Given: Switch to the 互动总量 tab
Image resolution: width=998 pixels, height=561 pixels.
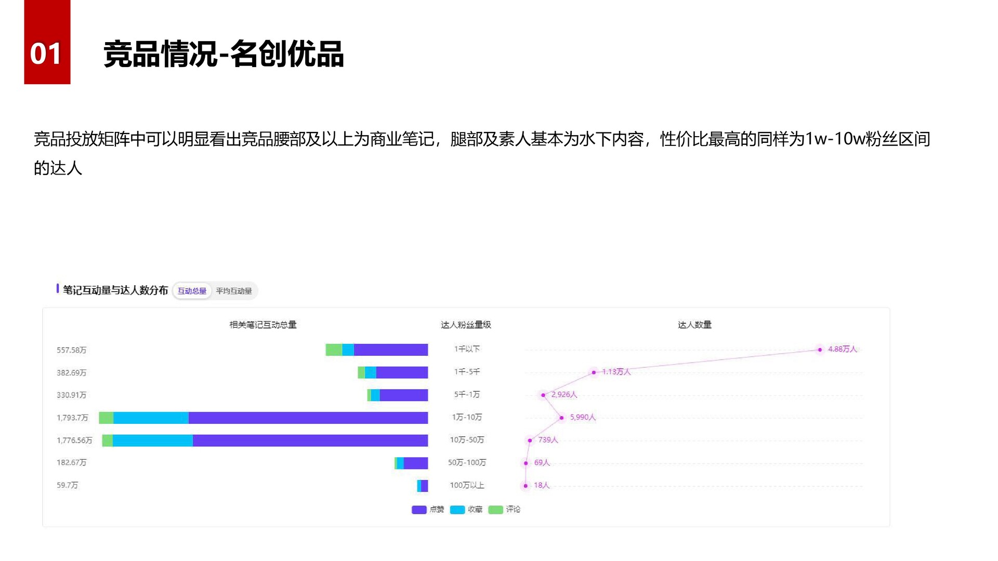Looking at the screenshot, I should pyautogui.click(x=192, y=291).
